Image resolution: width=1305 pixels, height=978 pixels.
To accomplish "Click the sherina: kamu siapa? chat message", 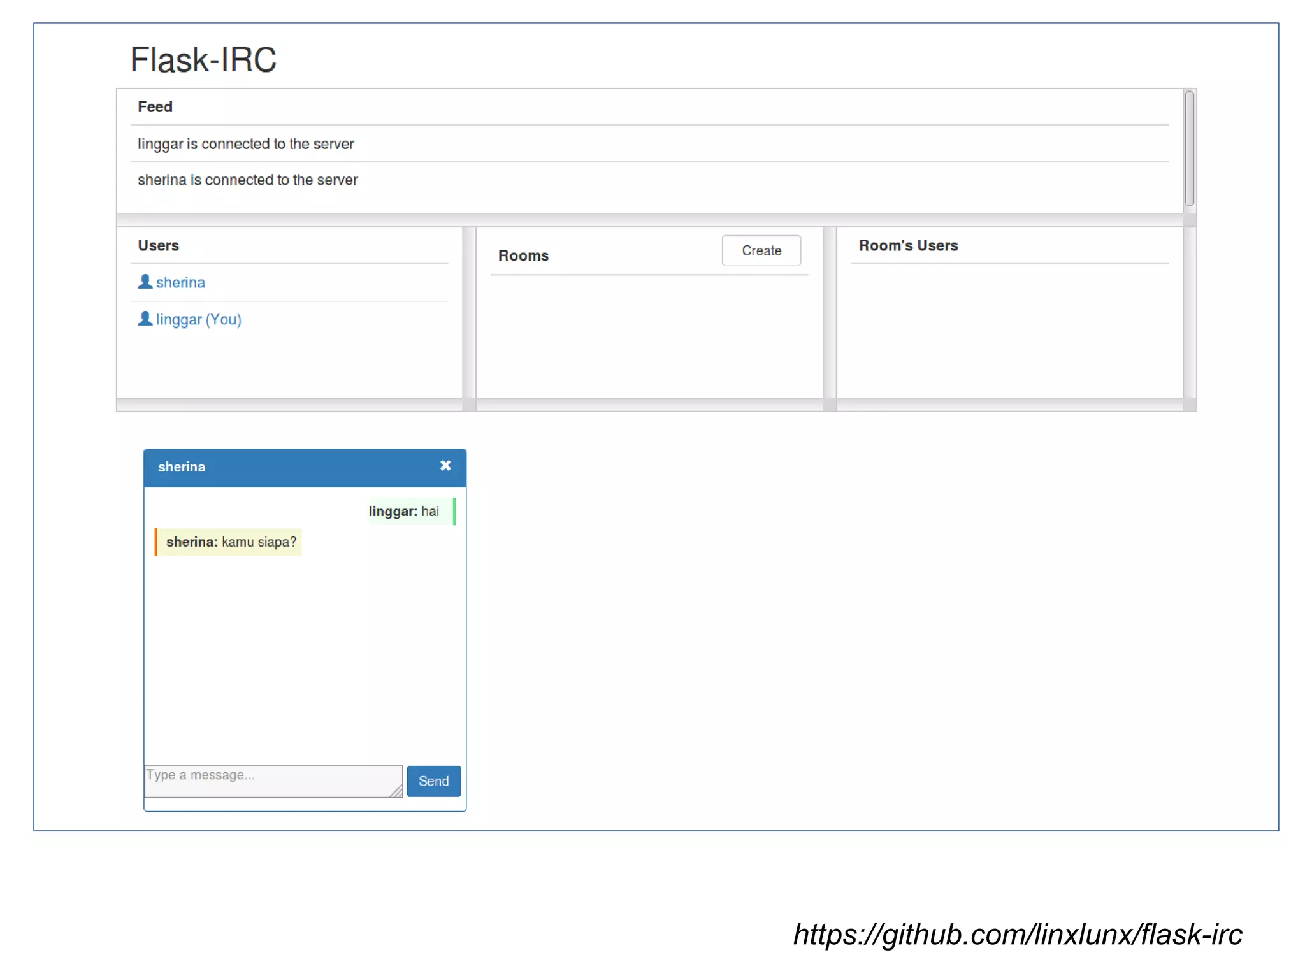I will [231, 542].
